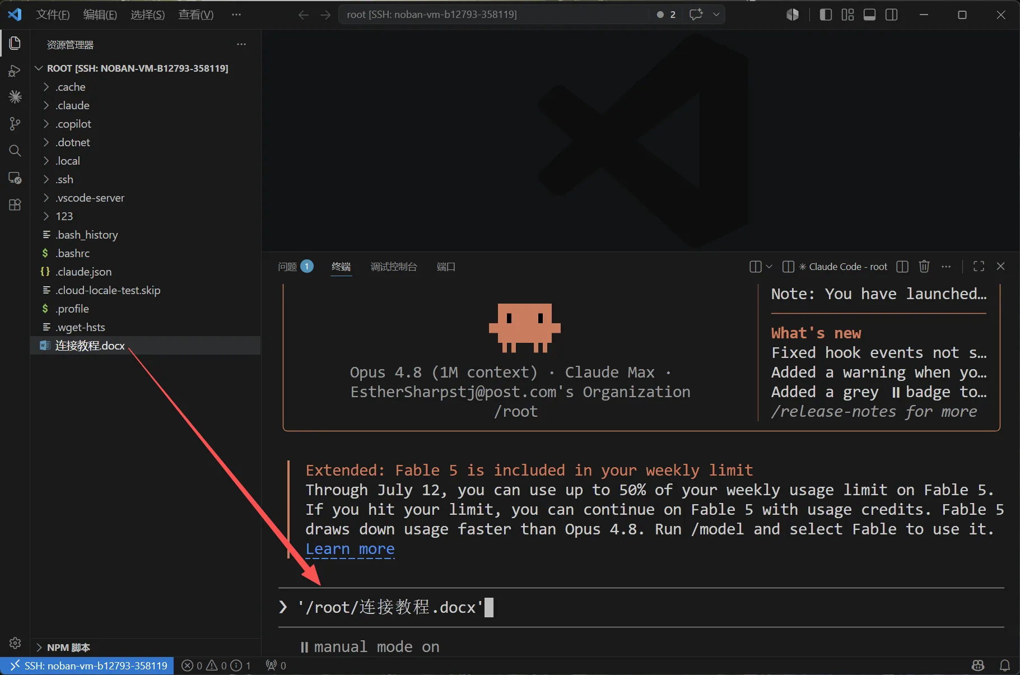This screenshot has height=675, width=1020.
Task: Toggle secondary sidebar visibility
Action: point(891,15)
